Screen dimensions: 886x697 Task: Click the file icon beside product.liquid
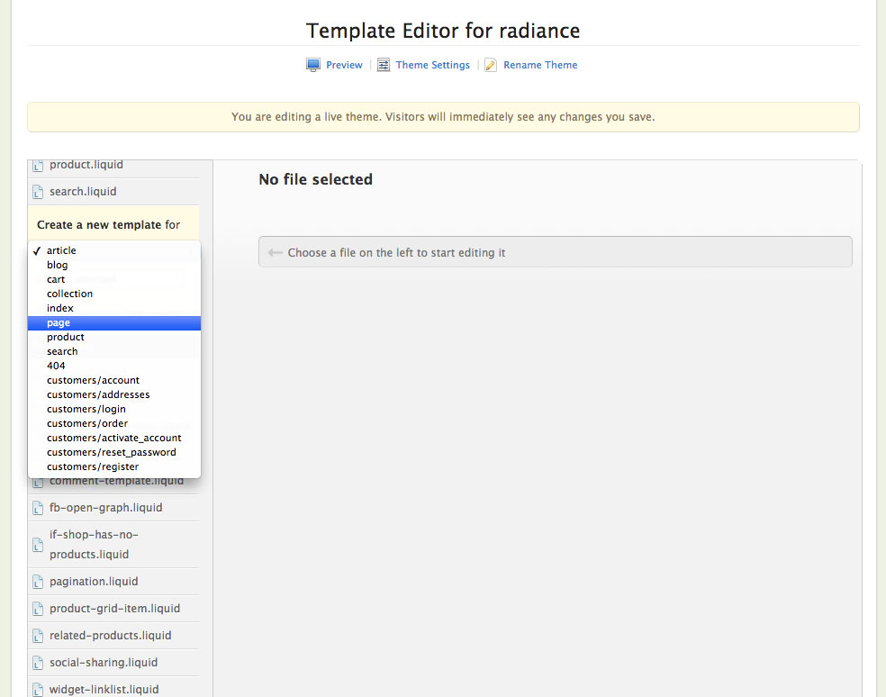(37, 165)
